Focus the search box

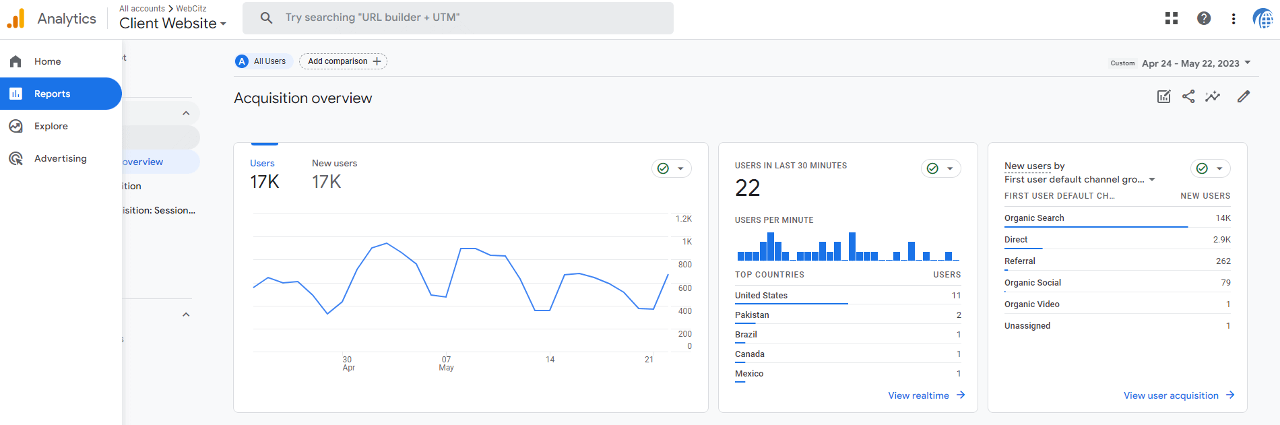[458, 18]
